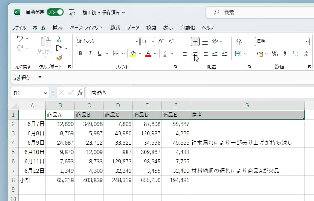Toggle the 自動保存 AutoSave switch
314x201 pixels.
tap(55, 12)
